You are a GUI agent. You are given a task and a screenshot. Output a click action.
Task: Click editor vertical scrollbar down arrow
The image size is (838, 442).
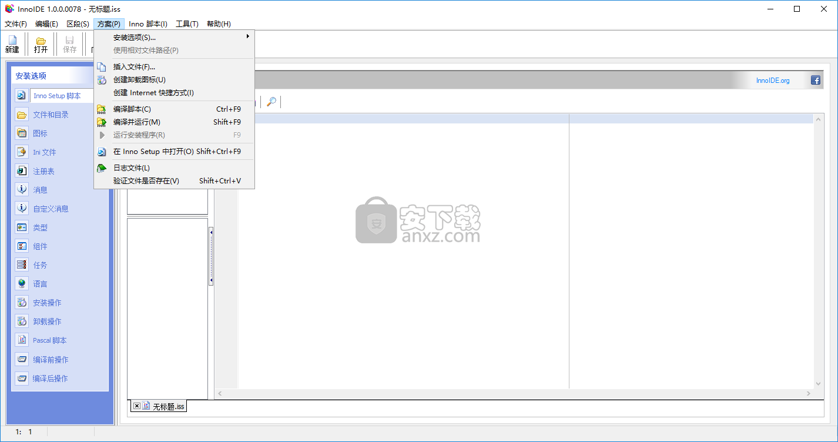point(819,384)
